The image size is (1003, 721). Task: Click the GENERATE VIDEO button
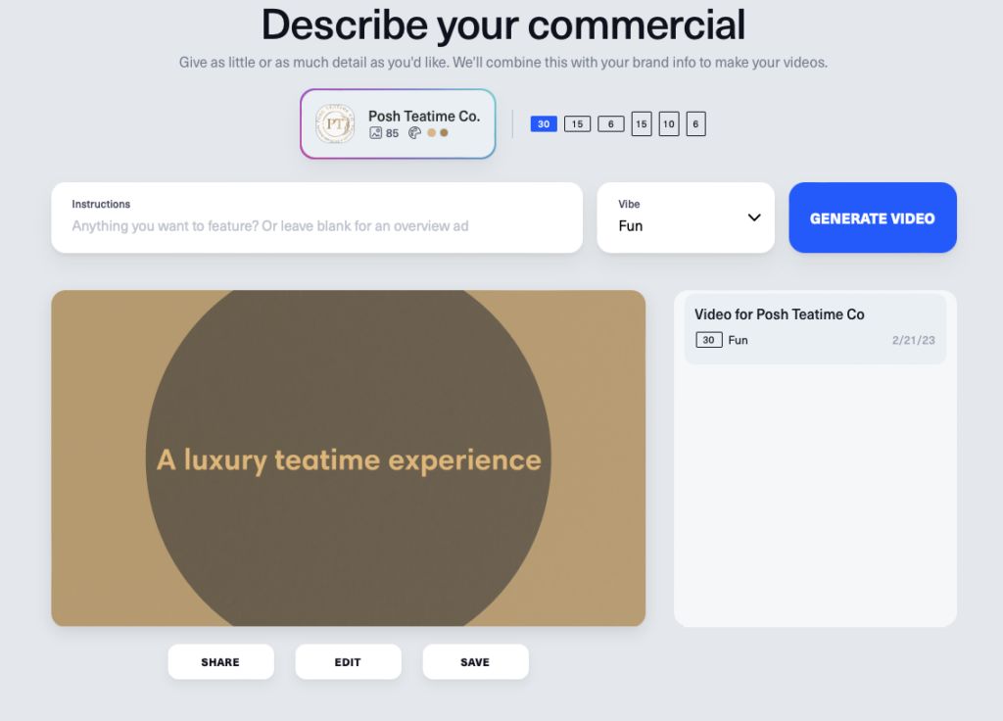[x=872, y=217]
